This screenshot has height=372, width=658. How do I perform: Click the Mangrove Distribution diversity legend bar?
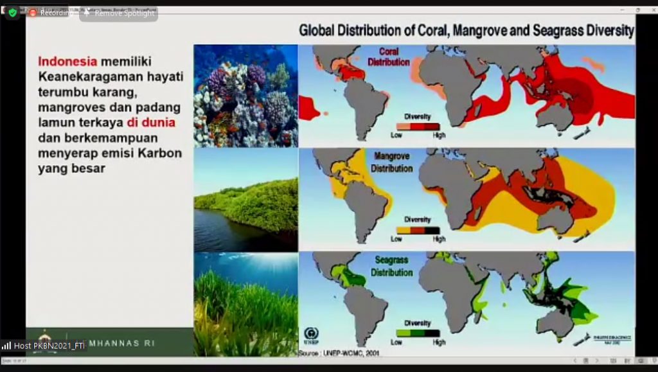point(418,229)
